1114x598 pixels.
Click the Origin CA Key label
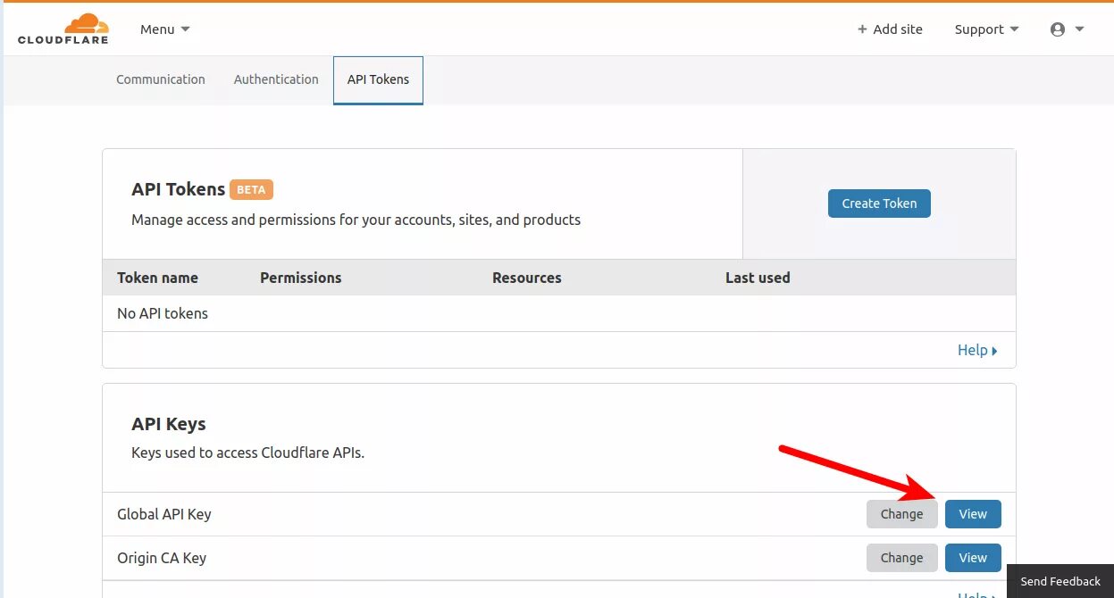click(x=162, y=558)
